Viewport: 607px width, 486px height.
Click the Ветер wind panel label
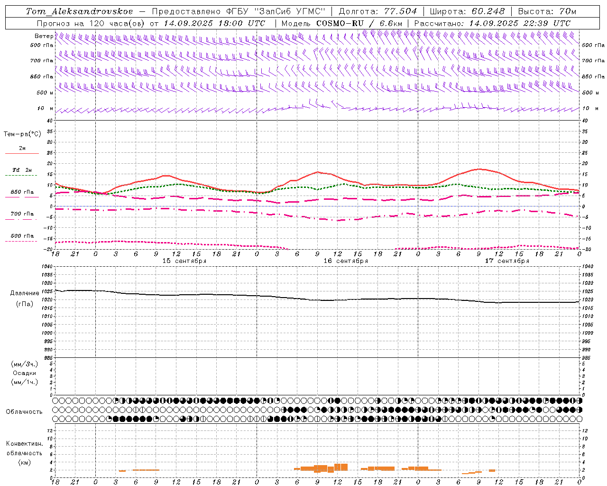(x=44, y=36)
